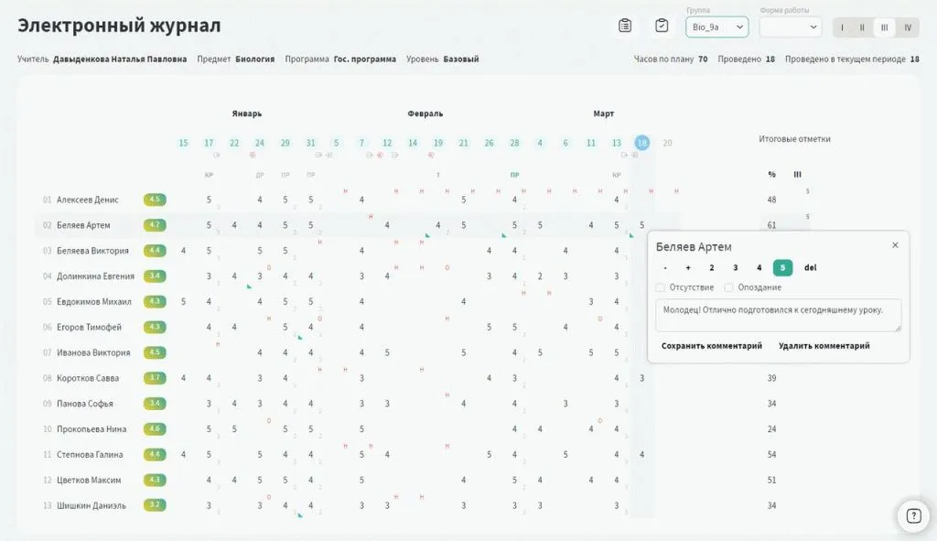Click the clipboard checkmark icon
This screenshot has width=937, height=541.
(661, 26)
